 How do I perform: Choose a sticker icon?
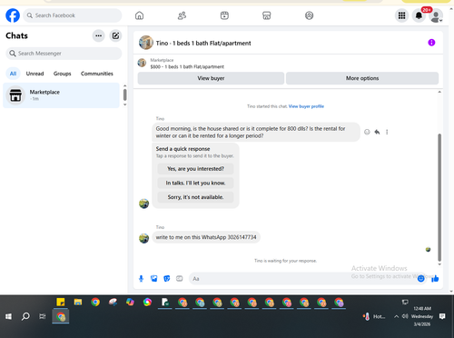(167, 279)
